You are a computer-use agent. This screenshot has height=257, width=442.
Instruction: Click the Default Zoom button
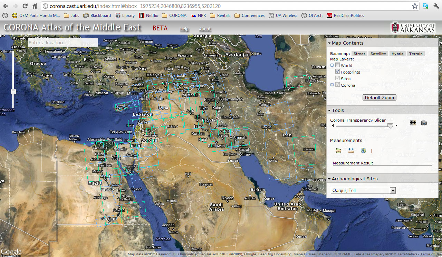pyautogui.click(x=379, y=97)
